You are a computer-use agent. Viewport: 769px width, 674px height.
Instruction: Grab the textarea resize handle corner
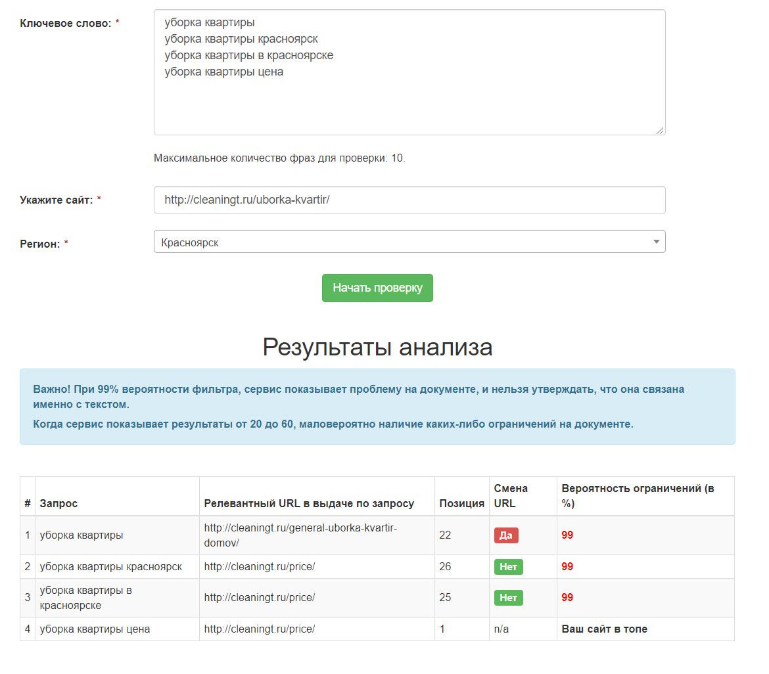tap(660, 130)
